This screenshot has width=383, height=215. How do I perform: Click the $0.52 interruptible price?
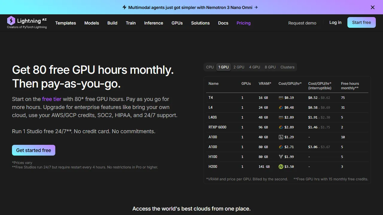[x=313, y=98]
